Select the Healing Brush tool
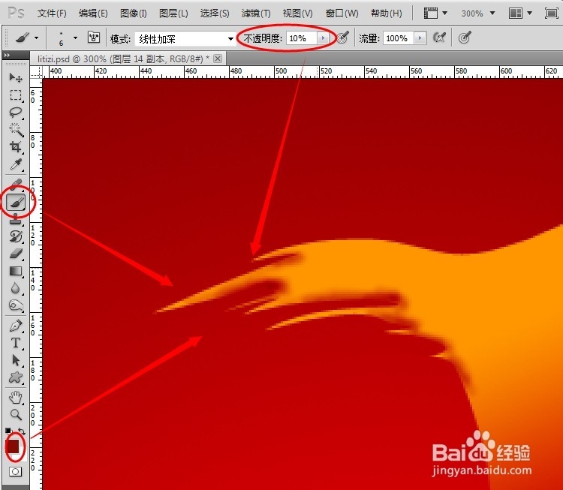The height and width of the screenshot is (490, 563). click(x=16, y=185)
